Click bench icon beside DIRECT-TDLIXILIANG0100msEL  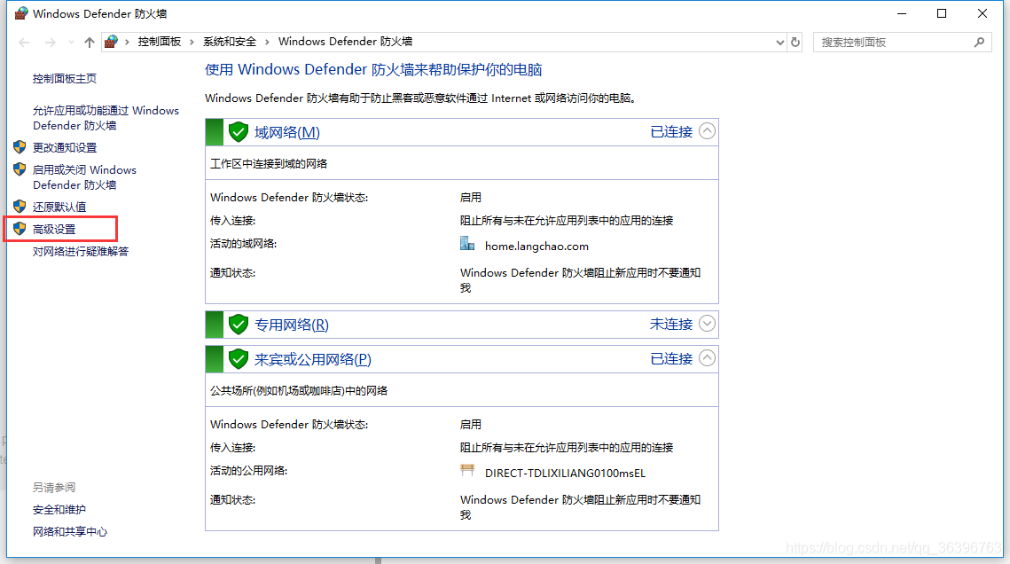[467, 470]
